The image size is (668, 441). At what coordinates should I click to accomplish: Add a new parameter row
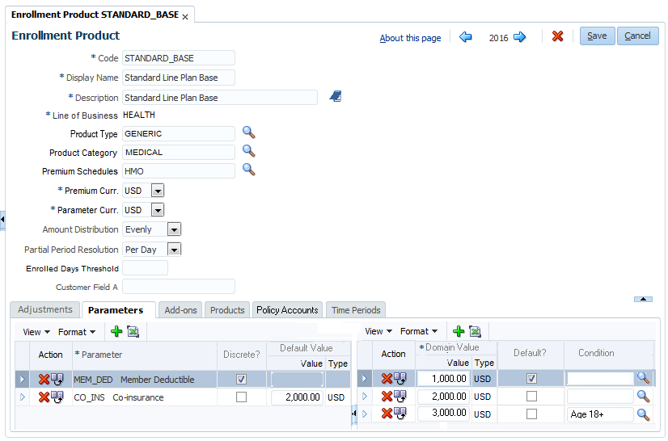pyautogui.click(x=116, y=332)
